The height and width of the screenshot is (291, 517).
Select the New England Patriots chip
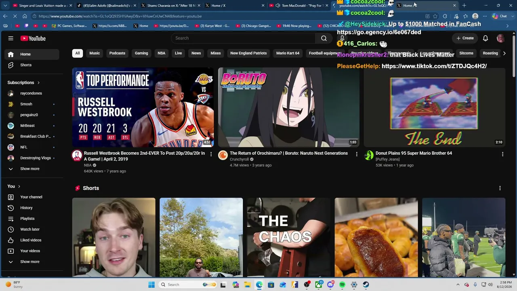[248, 53]
